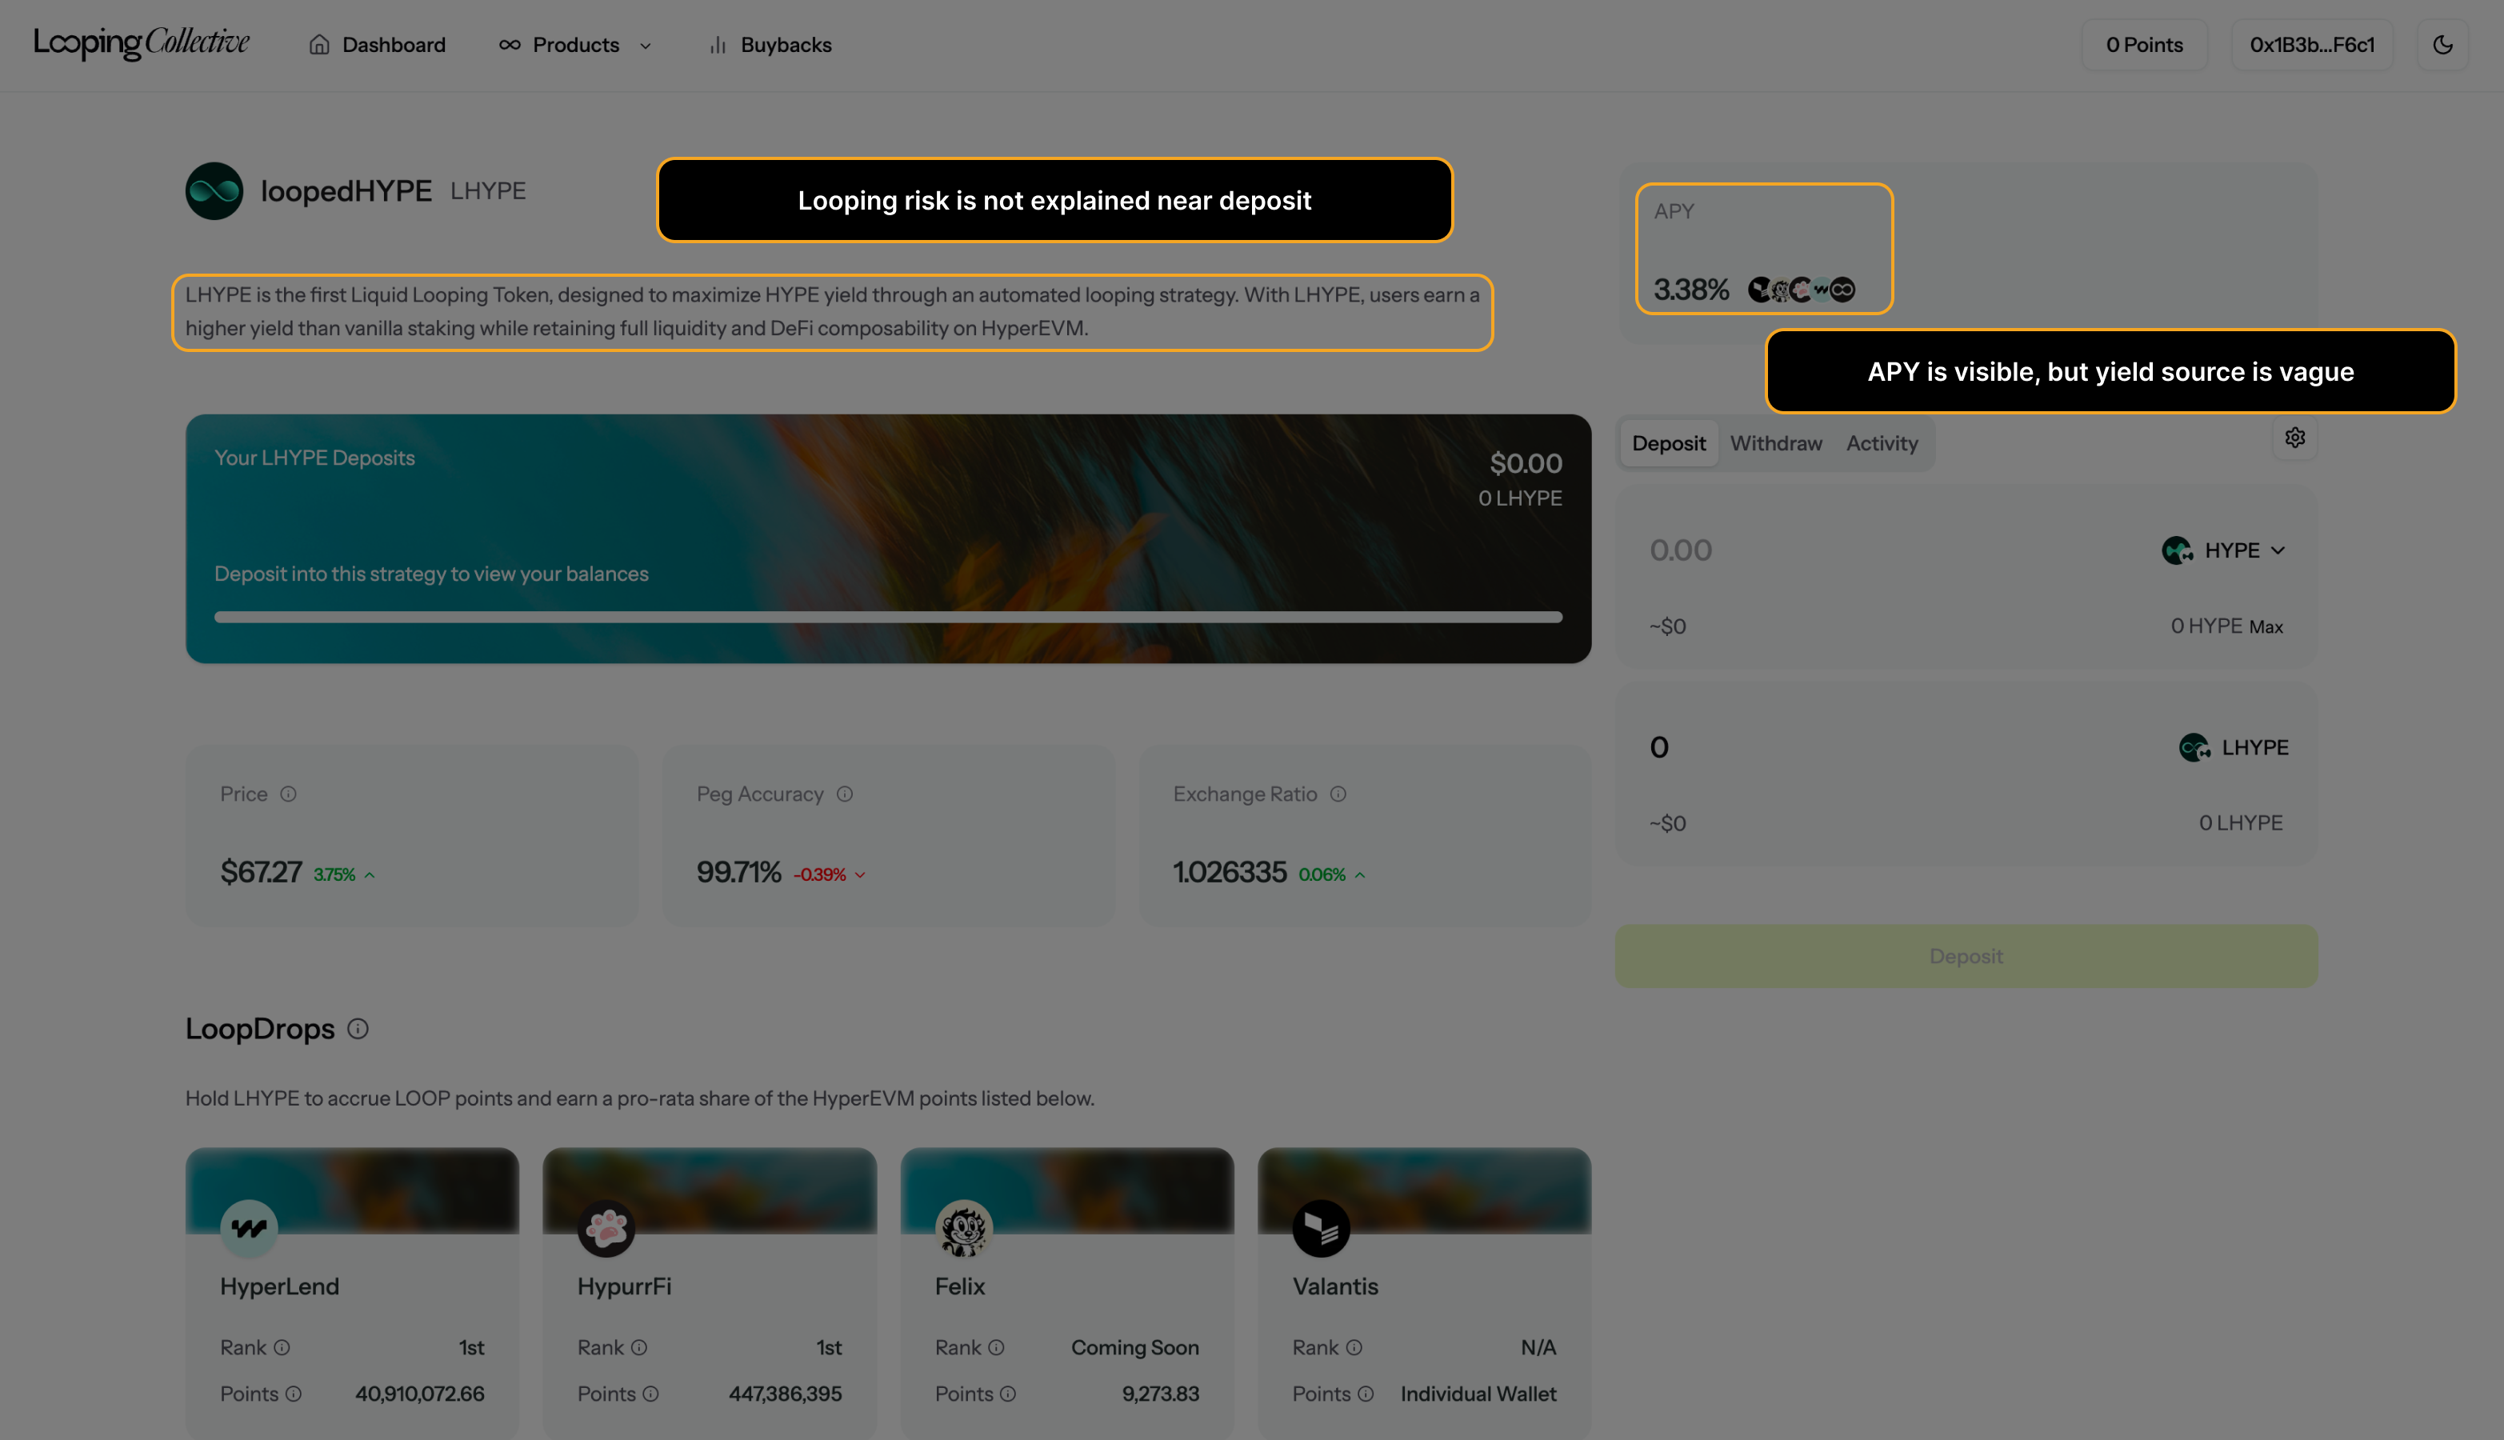2504x1440 pixels.
Task: Click HypurrFi points value 447,386,395
Action: 786,1394
